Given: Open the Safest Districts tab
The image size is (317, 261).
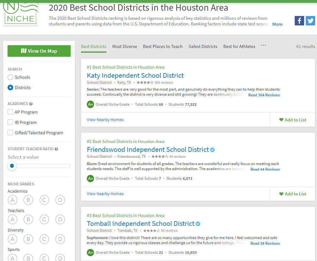Looking at the screenshot, I should coord(203,47).
